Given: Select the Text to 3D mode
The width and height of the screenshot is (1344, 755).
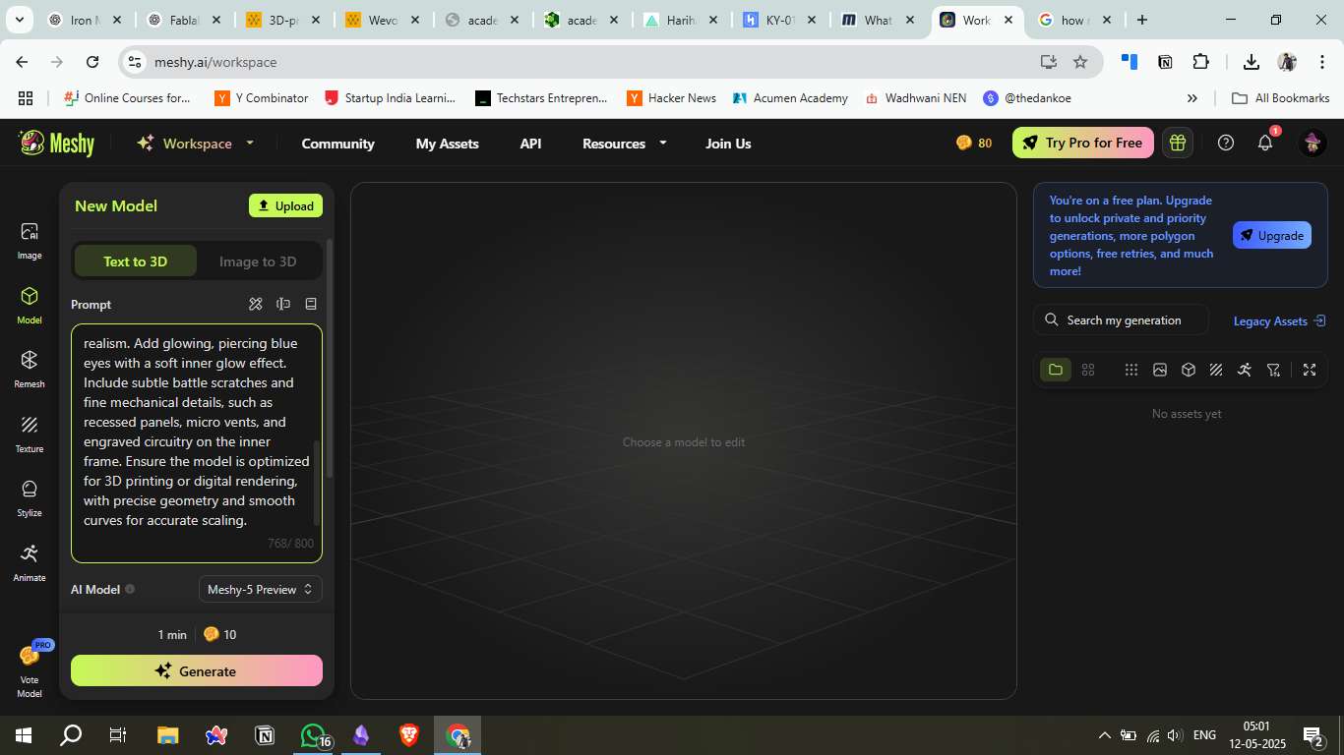Looking at the screenshot, I should [x=136, y=261].
